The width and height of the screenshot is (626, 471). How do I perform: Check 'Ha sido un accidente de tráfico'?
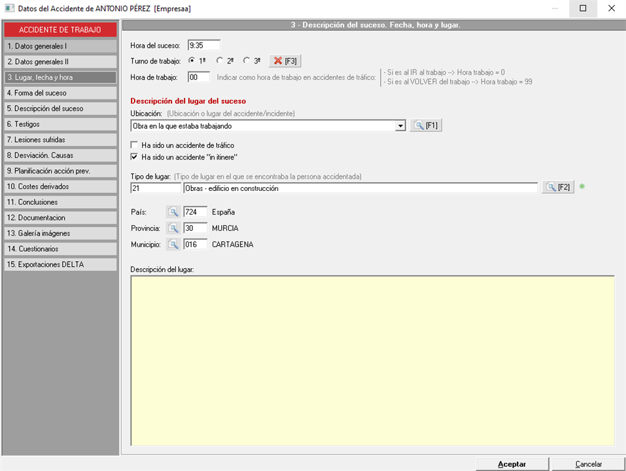tap(135, 145)
